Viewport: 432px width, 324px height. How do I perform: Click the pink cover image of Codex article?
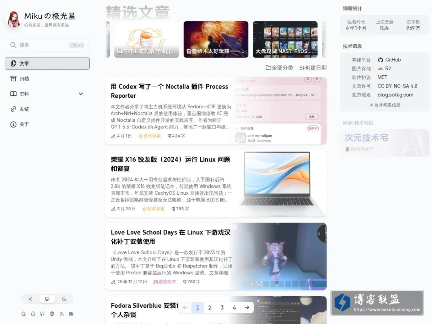coord(280,111)
